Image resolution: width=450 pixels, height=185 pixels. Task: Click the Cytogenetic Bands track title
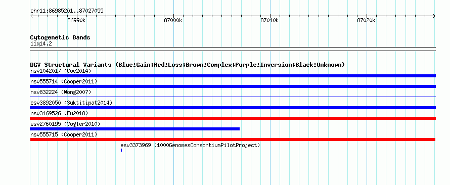click(60, 37)
